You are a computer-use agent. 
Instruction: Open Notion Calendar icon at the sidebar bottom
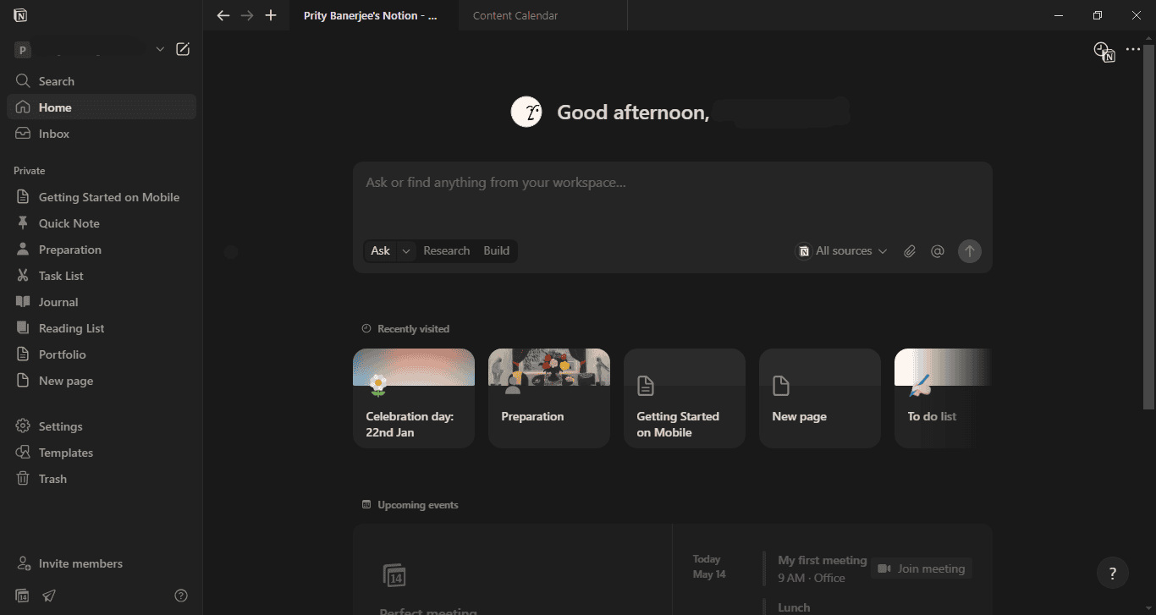click(x=22, y=596)
